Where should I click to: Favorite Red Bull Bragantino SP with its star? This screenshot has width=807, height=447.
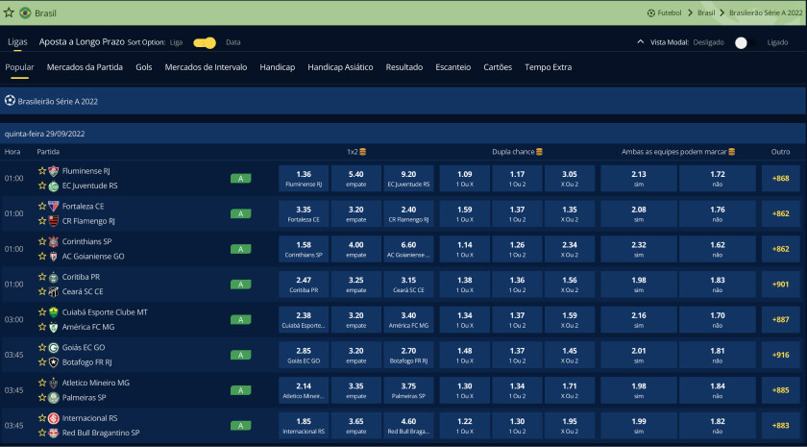point(42,433)
